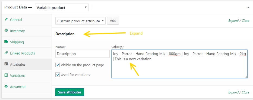Click the General wrench icon
The image size is (253, 100).
6,19
